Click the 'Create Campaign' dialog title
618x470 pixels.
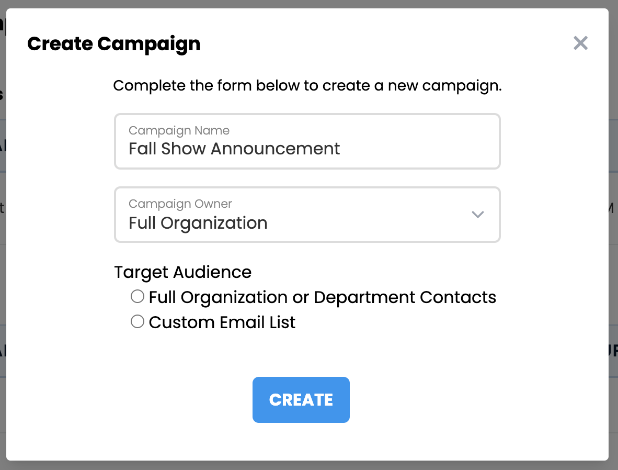(x=113, y=43)
